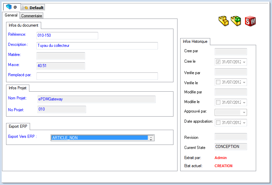Open the Commentaire tab

pyautogui.click(x=32, y=16)
